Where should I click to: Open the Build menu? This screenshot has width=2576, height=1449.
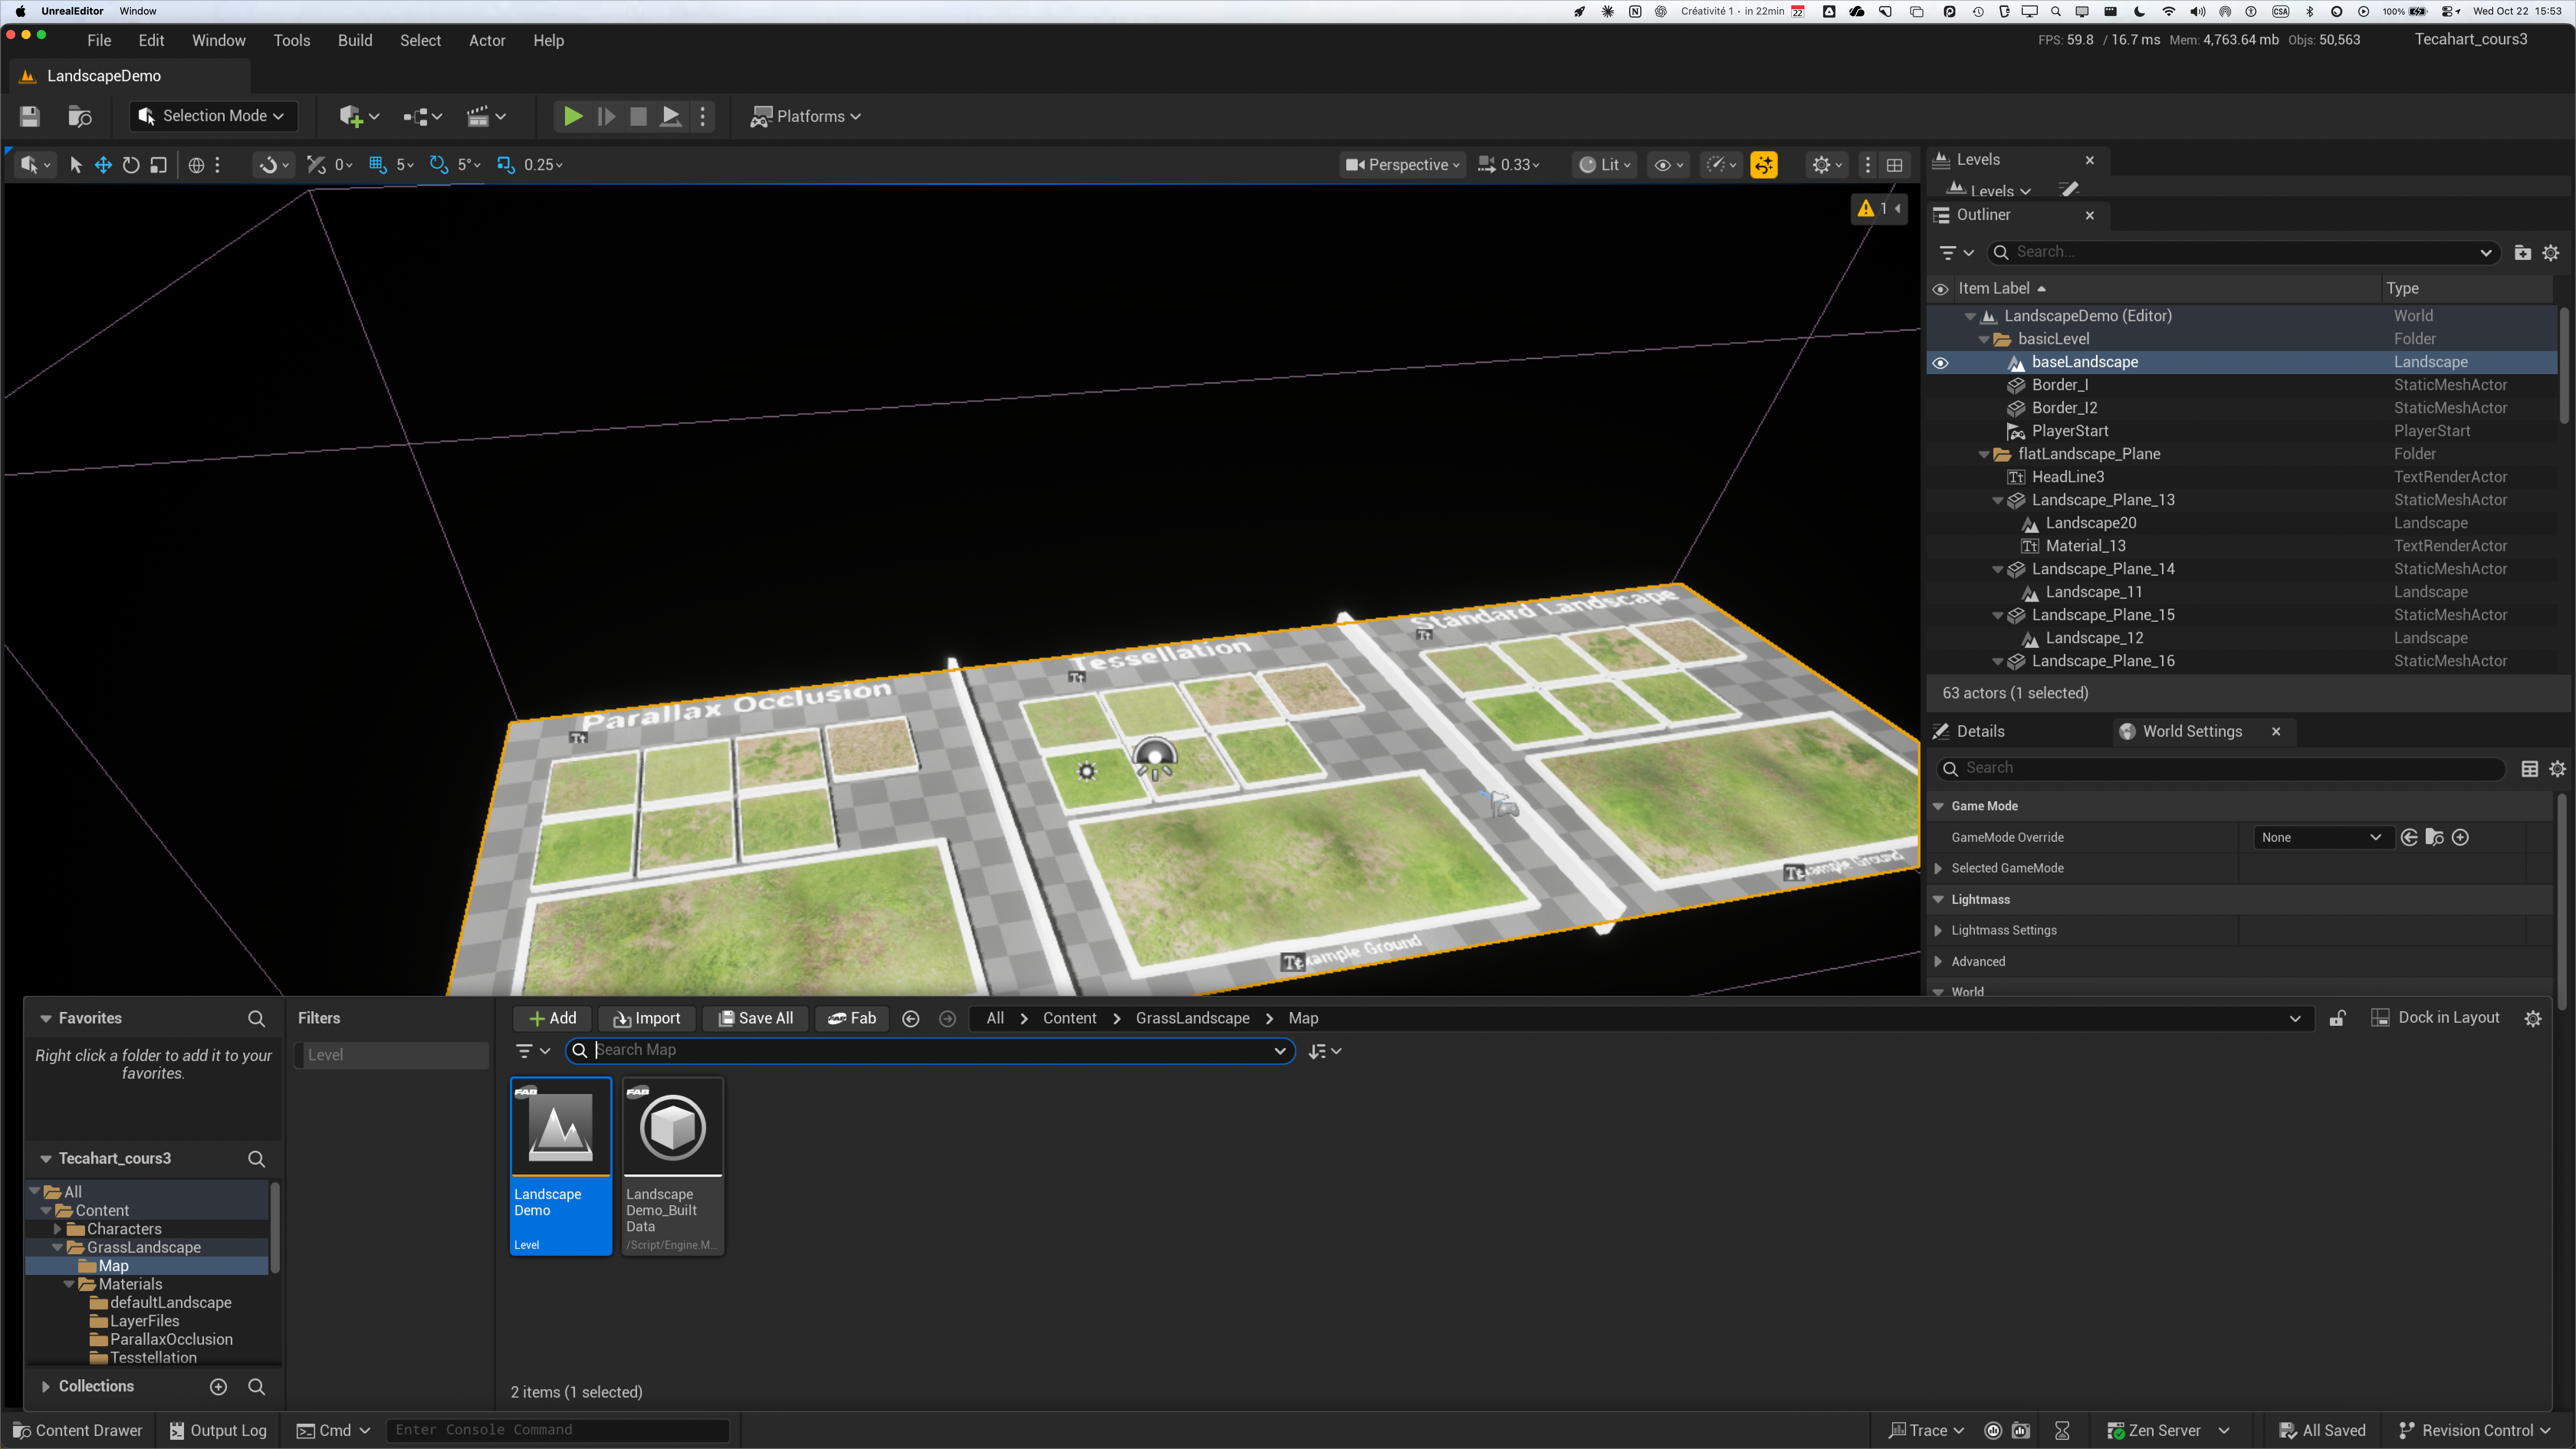tap(355, 41)
